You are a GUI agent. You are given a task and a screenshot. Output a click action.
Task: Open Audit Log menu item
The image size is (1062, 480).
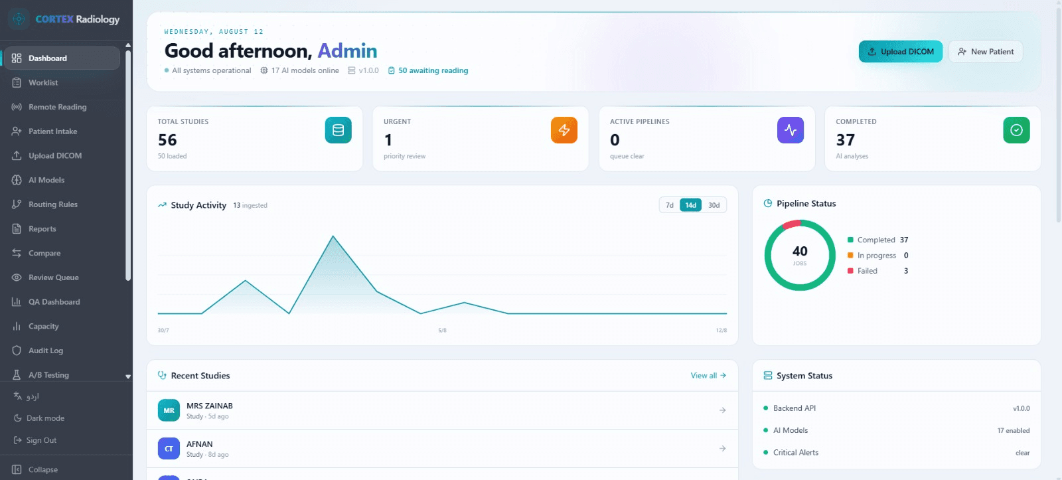62,351
